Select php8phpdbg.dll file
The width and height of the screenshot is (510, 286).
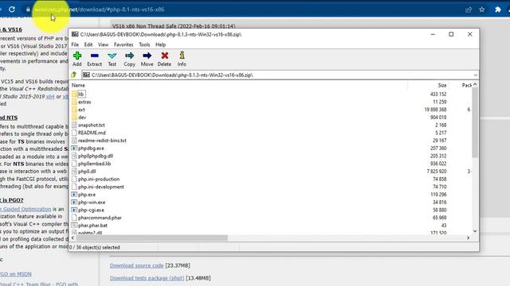tap(96, 156)
